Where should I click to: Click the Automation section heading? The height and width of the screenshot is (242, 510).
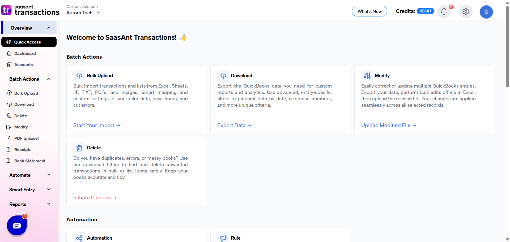point(82,219)
